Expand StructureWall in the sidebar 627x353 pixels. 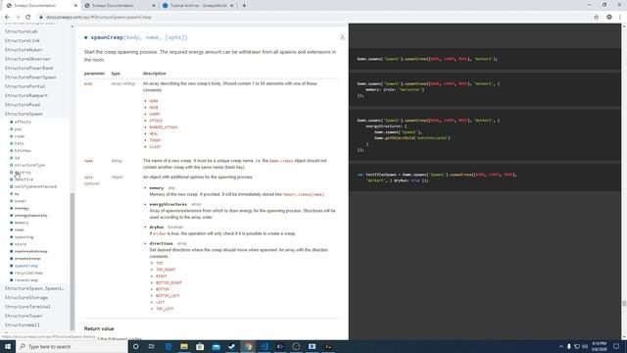click(23, 326)
